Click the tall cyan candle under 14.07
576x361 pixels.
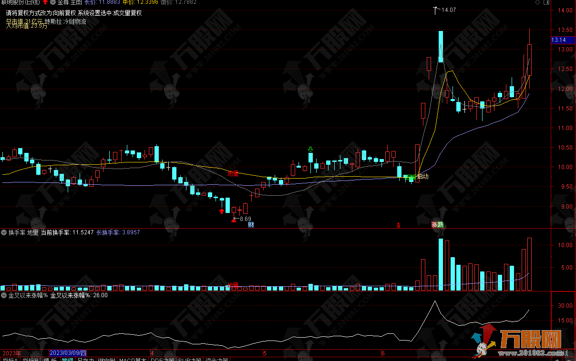pos(441,47)
